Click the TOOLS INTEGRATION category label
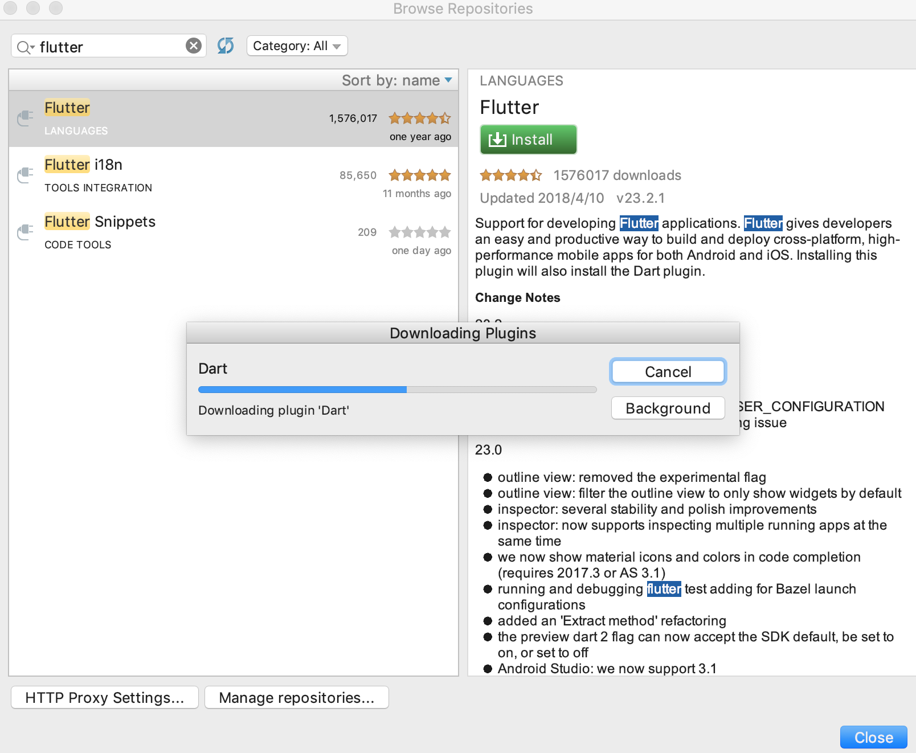 point(99,188)
